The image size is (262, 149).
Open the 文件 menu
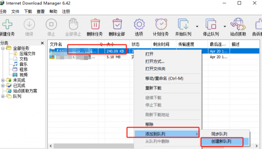15,12
